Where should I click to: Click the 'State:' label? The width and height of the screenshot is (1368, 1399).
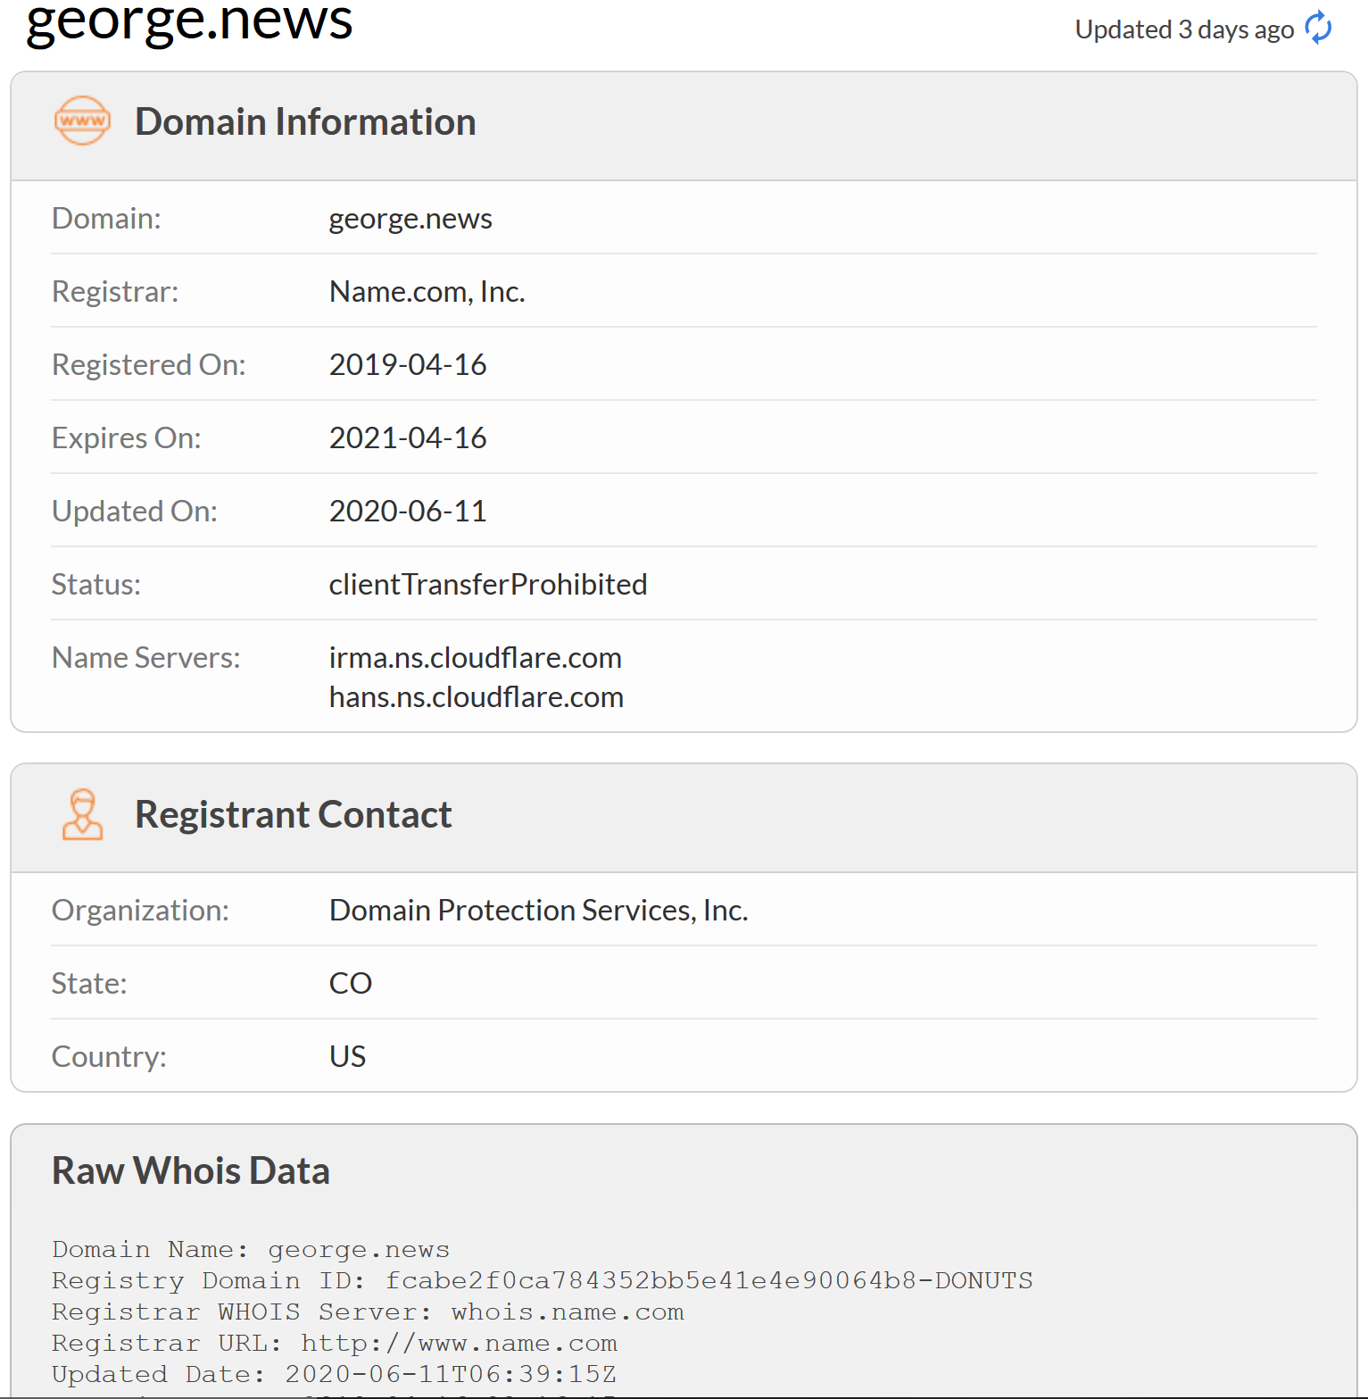click(x=89, y=984)
